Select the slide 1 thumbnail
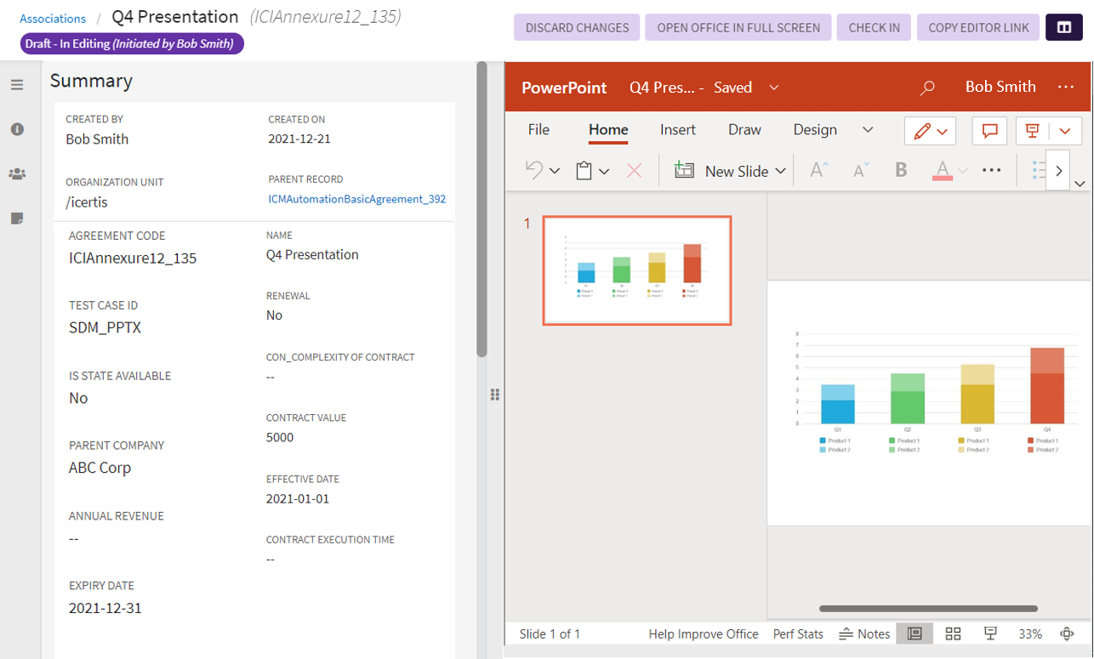 pos(637,270)
